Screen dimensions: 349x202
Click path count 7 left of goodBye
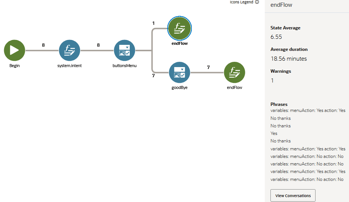[x=153, y=76]
